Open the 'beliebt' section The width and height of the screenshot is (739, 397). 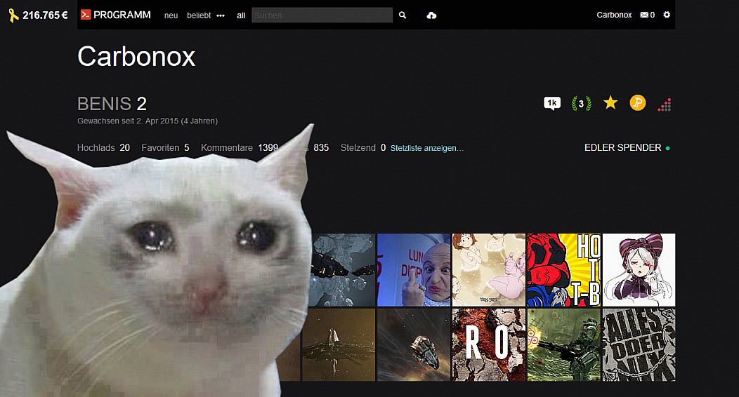click(x=198, y=15)
